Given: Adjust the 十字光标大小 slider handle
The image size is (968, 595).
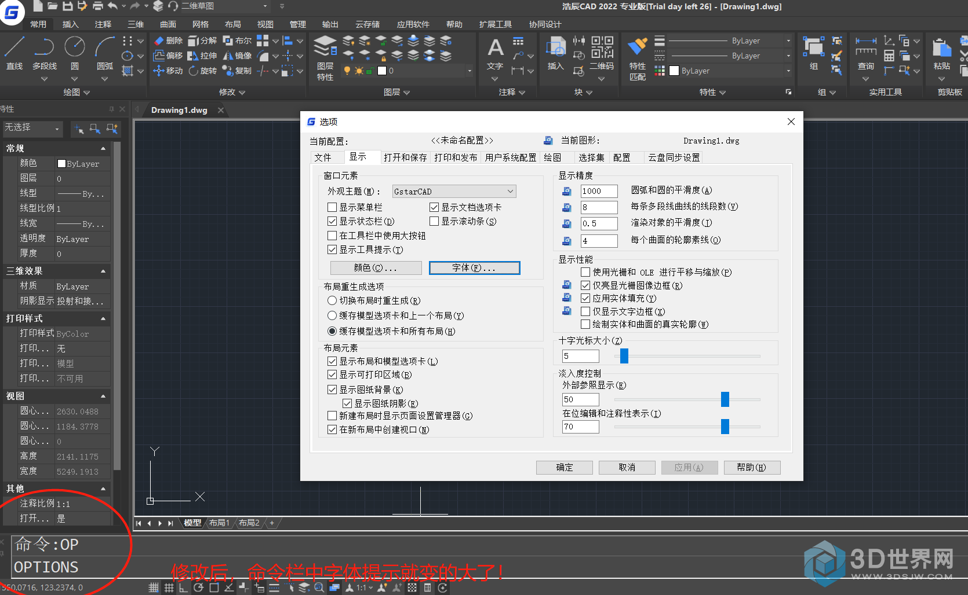Looking at the screenshot, I should 624,356.
